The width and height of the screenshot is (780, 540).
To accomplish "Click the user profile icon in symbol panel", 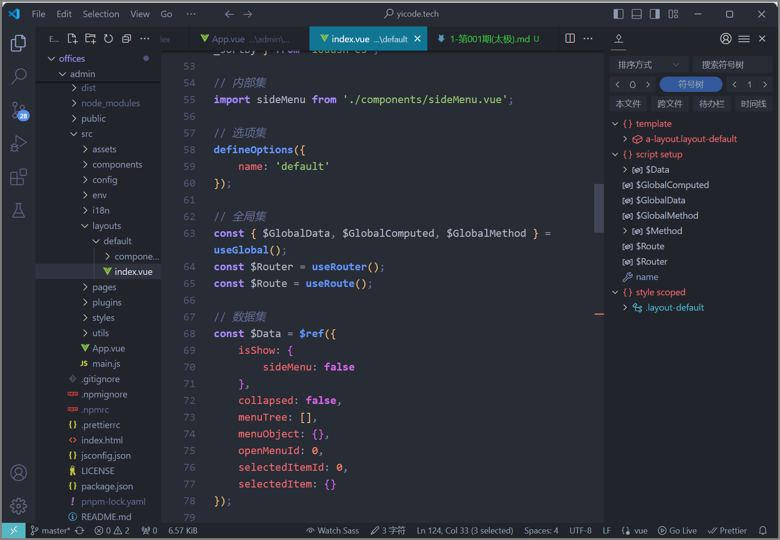I will [726, 39].
